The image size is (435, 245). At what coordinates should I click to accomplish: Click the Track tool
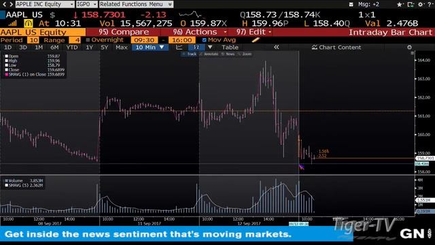click(190, 54)
